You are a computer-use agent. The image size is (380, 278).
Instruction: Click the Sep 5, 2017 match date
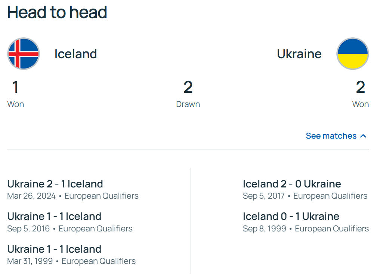coord(264,196)
